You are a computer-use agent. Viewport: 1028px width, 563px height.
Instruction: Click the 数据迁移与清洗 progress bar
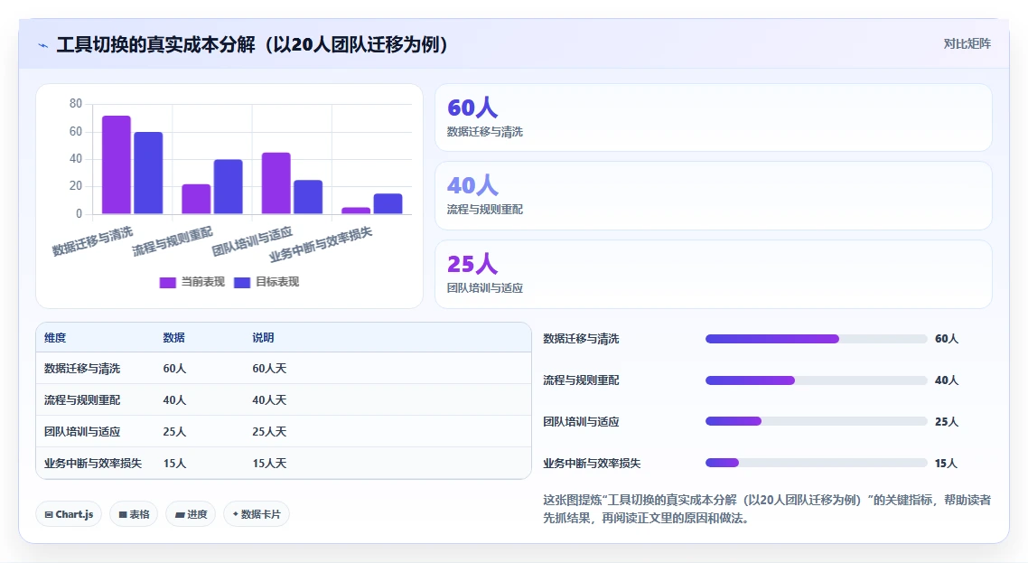tap(817, 339)
